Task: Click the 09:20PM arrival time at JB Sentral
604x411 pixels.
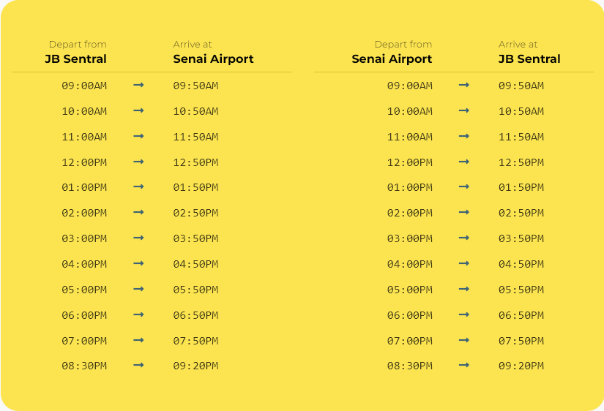Action: (x=521, y=366)
